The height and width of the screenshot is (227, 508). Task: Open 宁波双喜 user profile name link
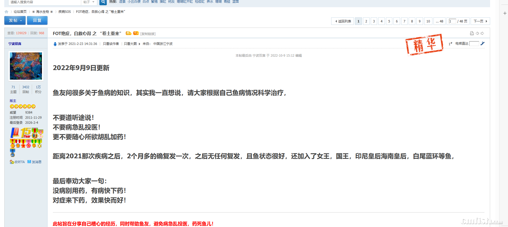[15, 44]
